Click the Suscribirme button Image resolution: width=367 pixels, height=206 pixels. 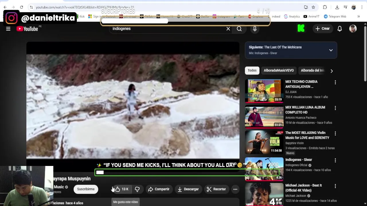coord(86,189)
